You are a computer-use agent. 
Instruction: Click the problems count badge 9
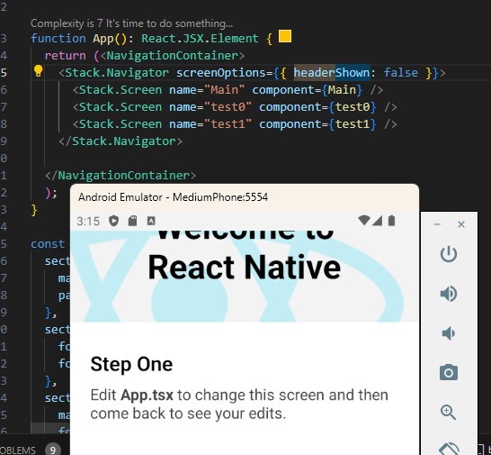coord(52,450)
